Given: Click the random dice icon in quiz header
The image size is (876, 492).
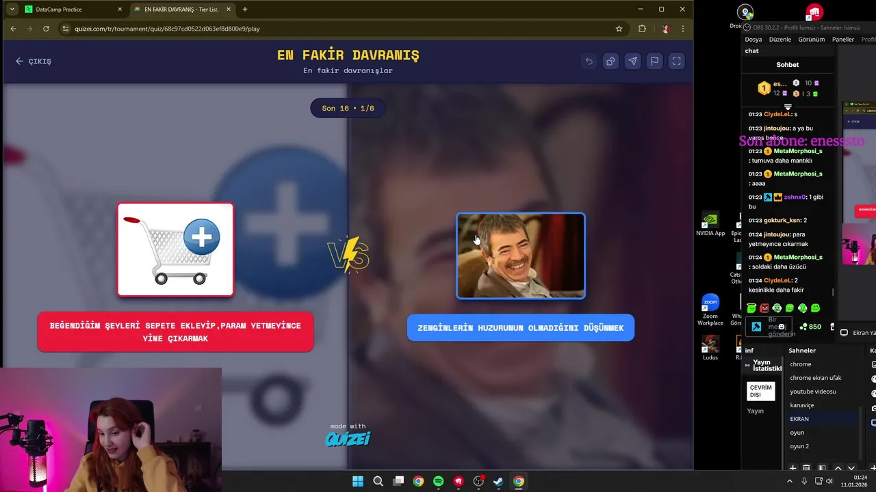Looking at the screenshot, I should point(610,61).
